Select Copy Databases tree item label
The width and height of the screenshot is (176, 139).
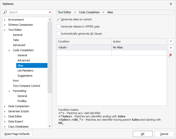[x=18, y=127]
